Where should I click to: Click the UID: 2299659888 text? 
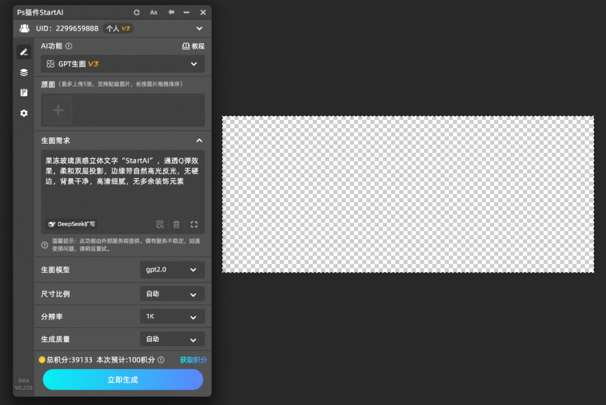(x=67, y=28)
